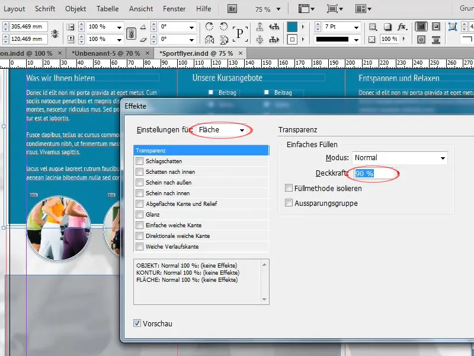Screen dimensions: 474x356
Task: Toggle the Füllmethode isolieren checkbox
Action: click(x=289, y=188)
